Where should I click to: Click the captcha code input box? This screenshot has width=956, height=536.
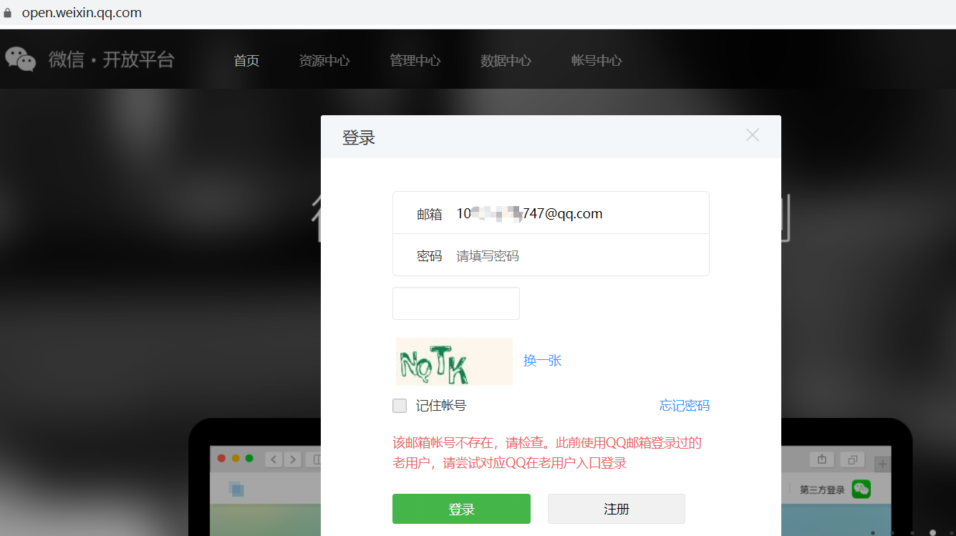coord(456,303)
